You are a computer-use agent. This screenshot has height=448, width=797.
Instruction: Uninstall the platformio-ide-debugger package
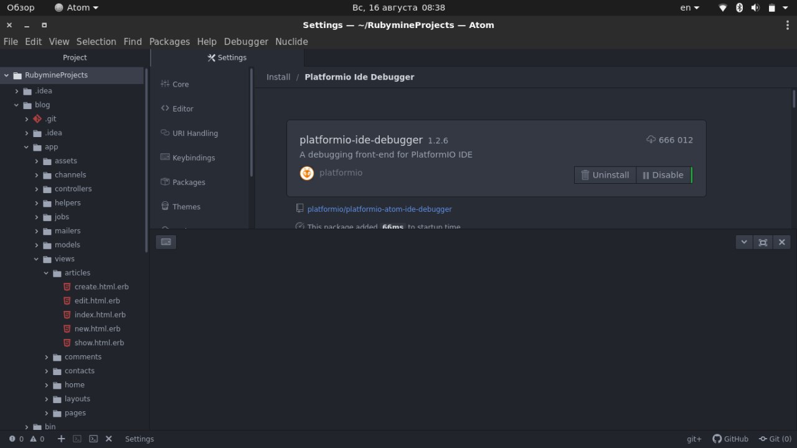click(605, 175)
